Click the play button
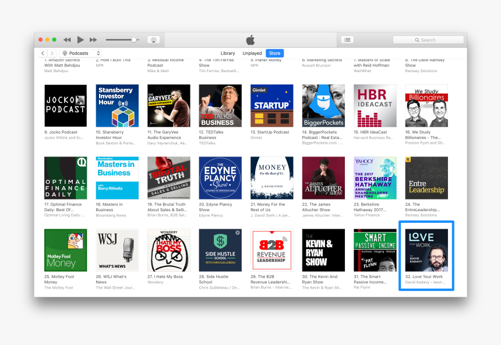The height and width of the screenshot is (345, 501). [80, 40]
